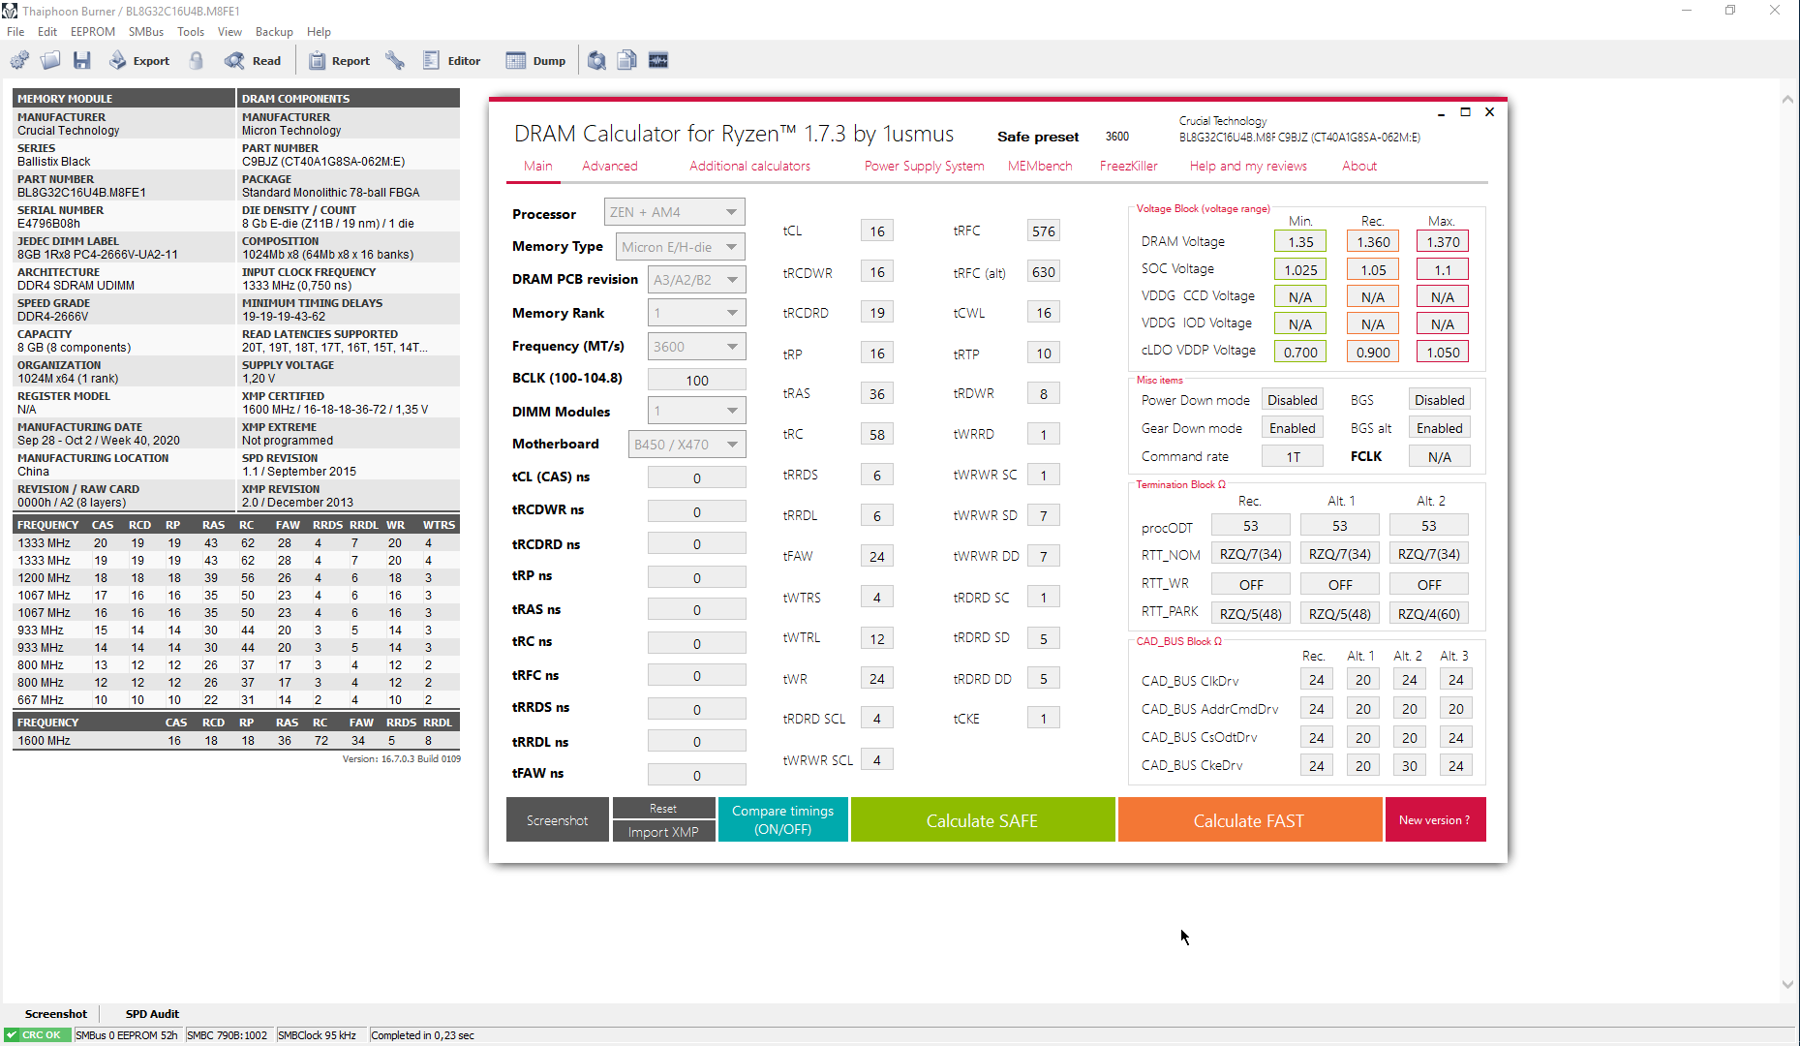Select the DRAM Voltage Rec. value 1.360
The width and height of the screenshot is (1800, 1046).
(1372, 242)
